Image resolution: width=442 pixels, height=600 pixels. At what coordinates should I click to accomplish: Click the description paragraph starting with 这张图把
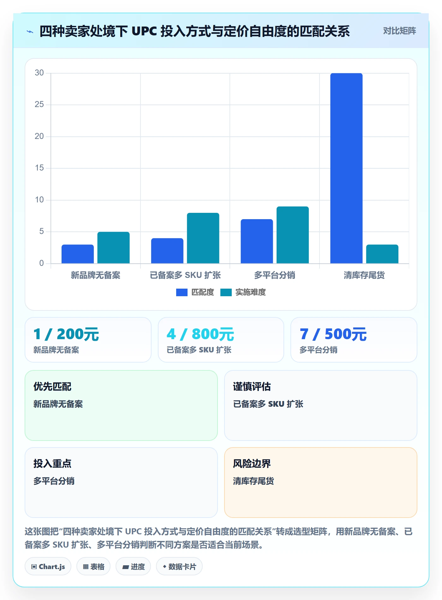(219, 538)
